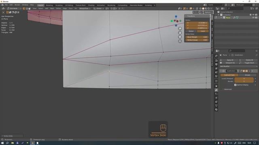Open the Object Constraints properties tab
The width and height of the screenshot is (259, 145).
(216, 102)
